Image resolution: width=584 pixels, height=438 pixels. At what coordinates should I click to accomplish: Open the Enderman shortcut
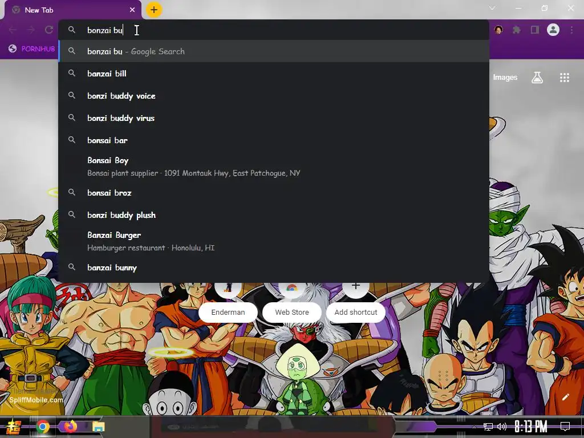coord(228,302)
